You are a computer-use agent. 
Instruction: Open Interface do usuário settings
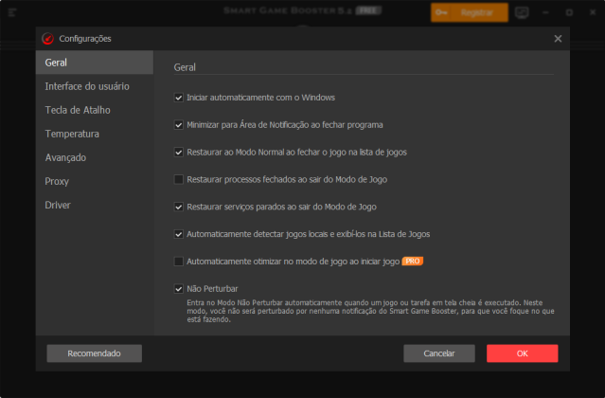point(95,86)
